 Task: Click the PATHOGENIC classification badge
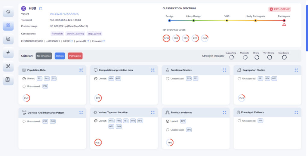(280, 9)
